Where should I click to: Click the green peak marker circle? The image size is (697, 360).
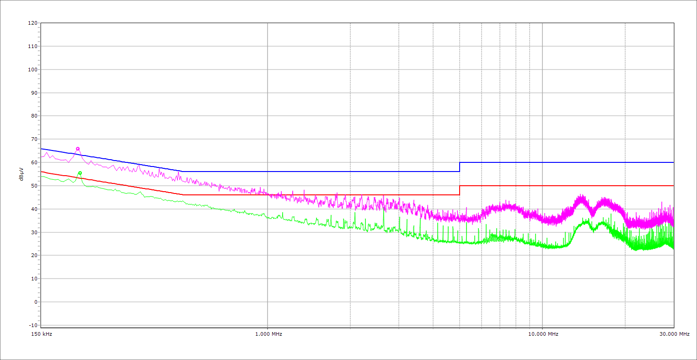tap(80, 173)
